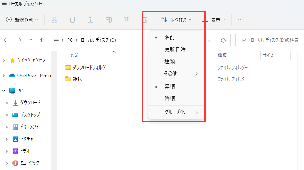Open the その他 submenu

176,73
